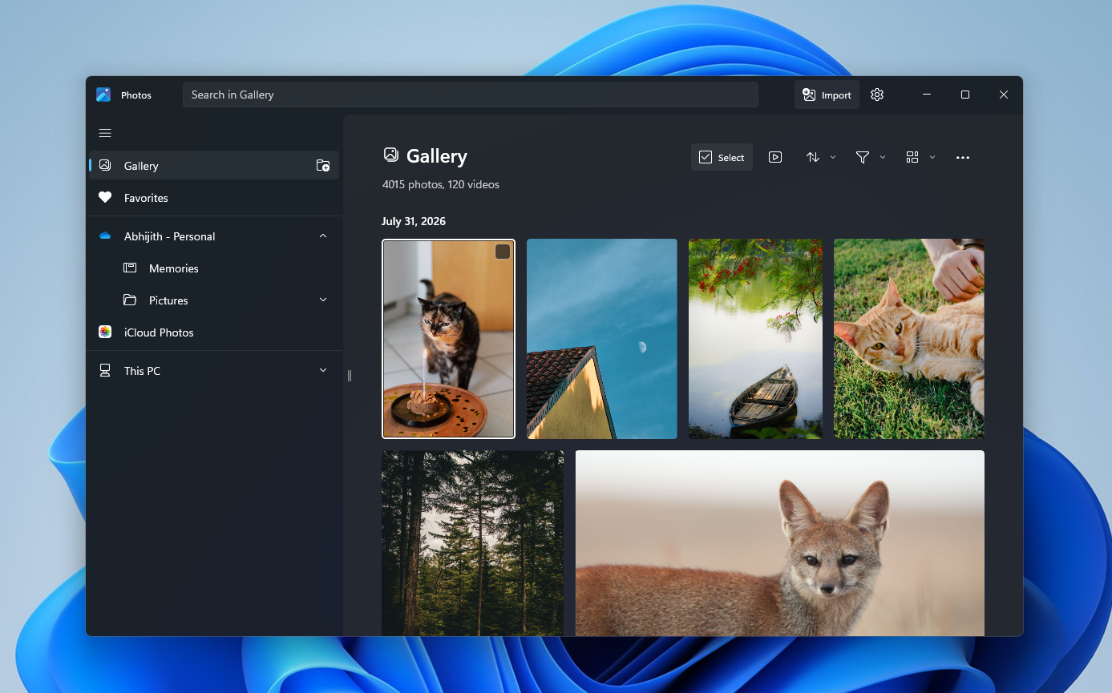Image resolution: width=1112 pixels, height=693 pixels.
Task: Open the Gallery sidebar item
Action: [213, 165]
